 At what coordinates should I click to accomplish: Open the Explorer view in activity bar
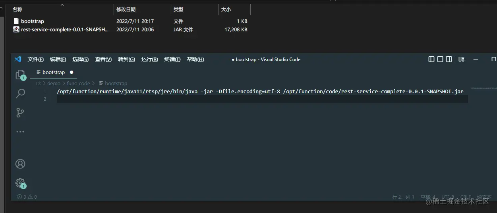[x=20, y=75]
